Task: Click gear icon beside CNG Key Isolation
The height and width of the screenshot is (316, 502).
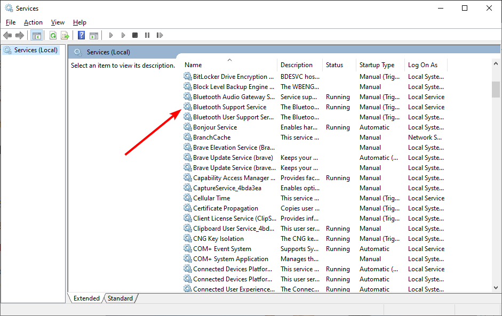Action: point(188,239)
